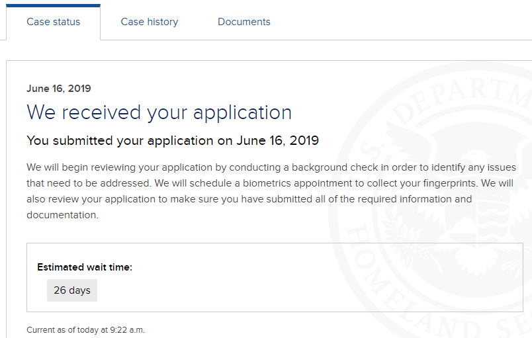Click the June 16, 2019 status date
Viewport: 532px width, 338px height.
59,89
